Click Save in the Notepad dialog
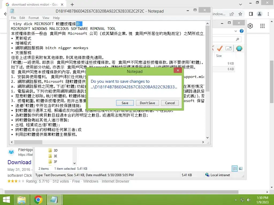The width and height of the screenshot is (274, 205). [x=125, y=103]
